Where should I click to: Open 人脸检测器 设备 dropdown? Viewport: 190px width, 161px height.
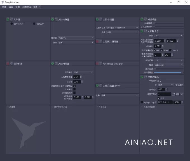(x=76, y=42)
